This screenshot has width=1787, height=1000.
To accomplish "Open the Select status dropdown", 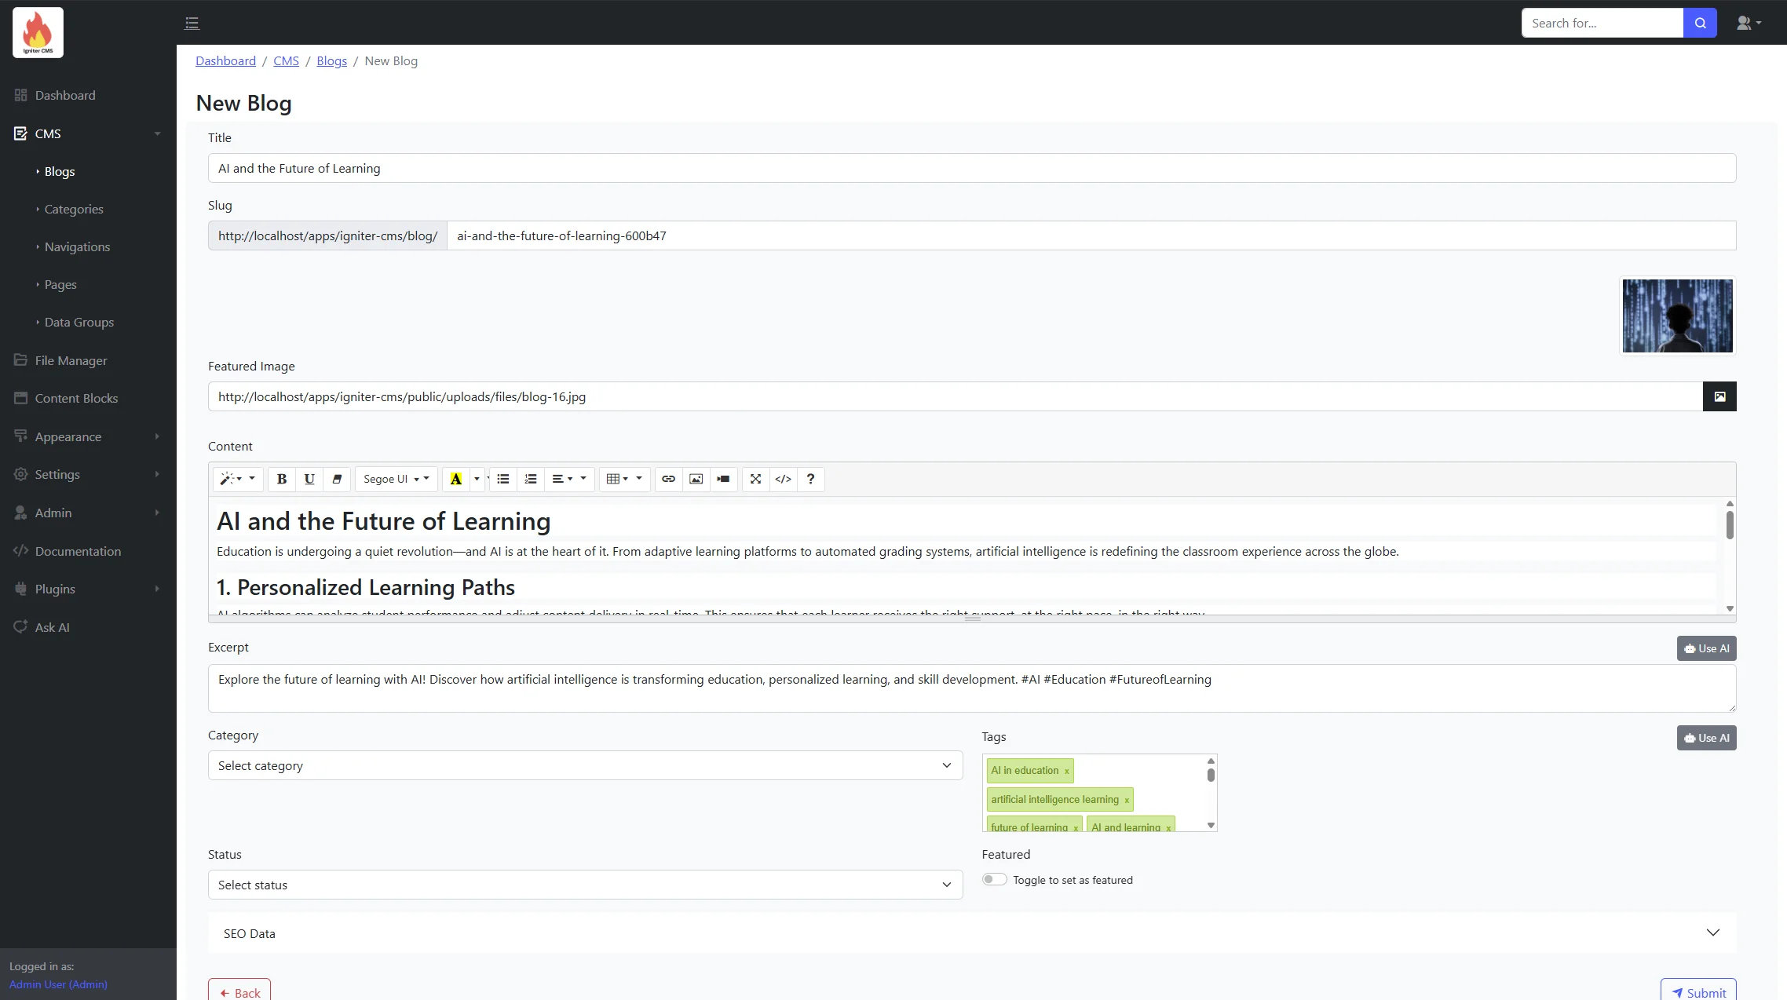I will click(x=584, y=884).
